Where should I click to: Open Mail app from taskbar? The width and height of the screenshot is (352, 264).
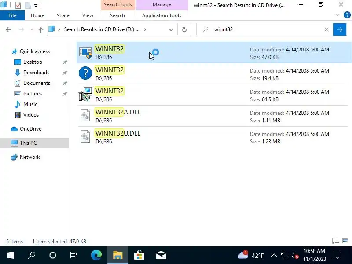[x=161, y=255]
